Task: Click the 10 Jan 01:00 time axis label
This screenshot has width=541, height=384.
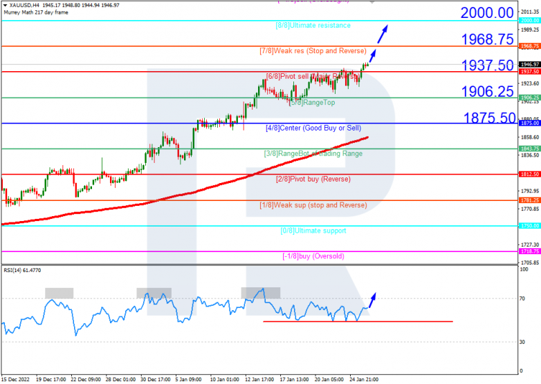Action: (224, 380)
